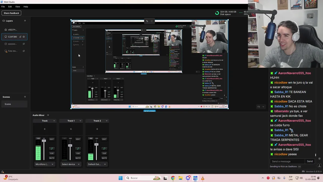Select the aaaaaa... image layer
Screen dimensions: 323x182
[14, 44]
